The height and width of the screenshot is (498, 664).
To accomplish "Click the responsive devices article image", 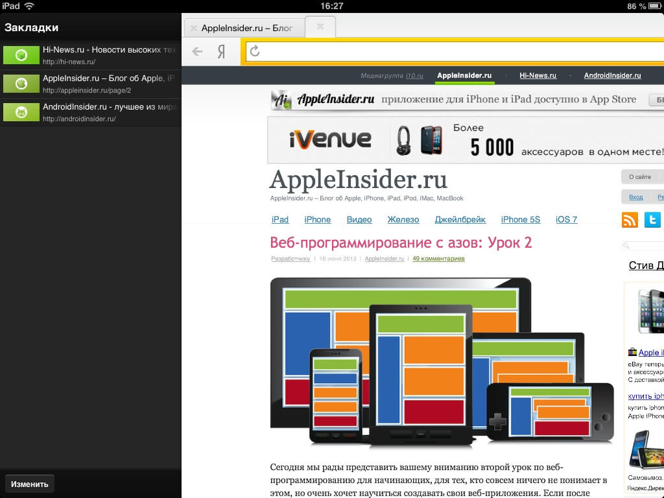I will pyautogui.click(x=442, y=362).
